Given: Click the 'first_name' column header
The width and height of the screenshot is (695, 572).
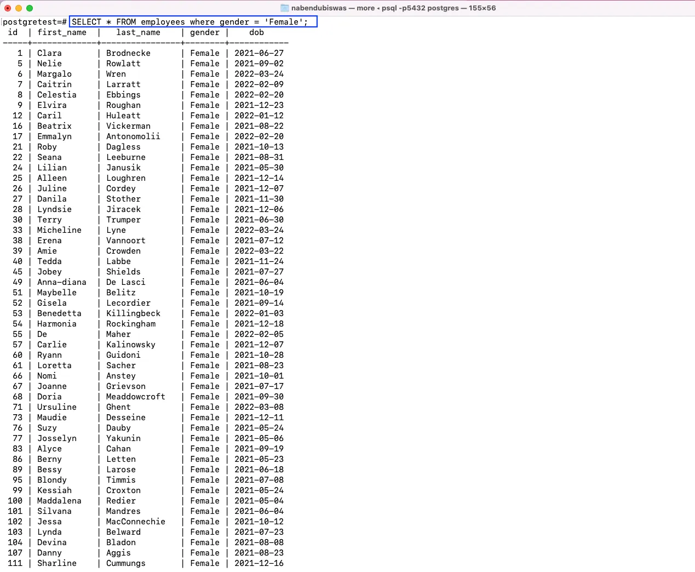Looking at the screenshot, I should tap(62, 32).
